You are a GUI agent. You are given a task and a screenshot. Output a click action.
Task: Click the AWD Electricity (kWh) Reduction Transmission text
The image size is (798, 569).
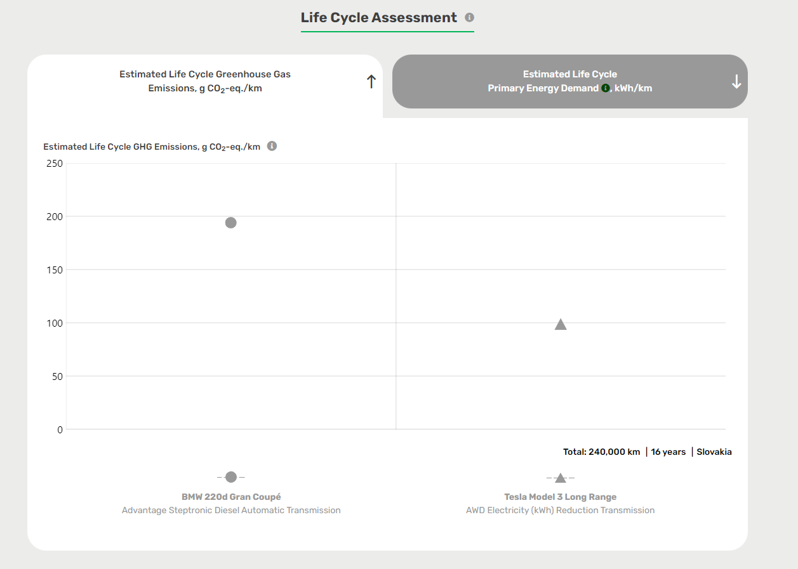click(561, 510)
